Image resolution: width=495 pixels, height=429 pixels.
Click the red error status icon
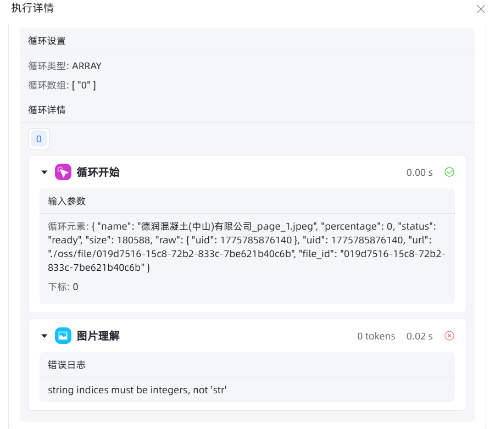(x=449, y=336)
